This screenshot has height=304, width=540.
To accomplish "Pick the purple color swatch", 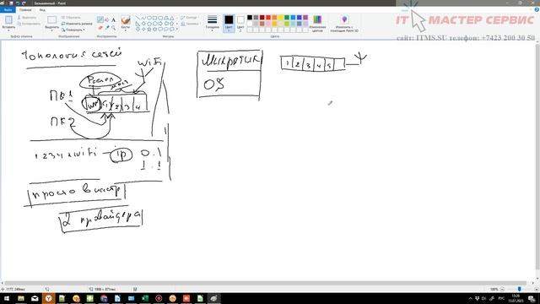I will (305, 17).
